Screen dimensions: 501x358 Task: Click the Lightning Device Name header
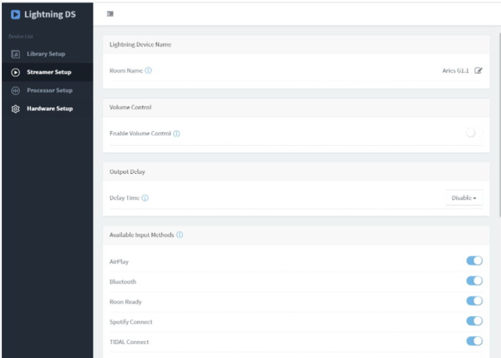click(x=140, y=44)
